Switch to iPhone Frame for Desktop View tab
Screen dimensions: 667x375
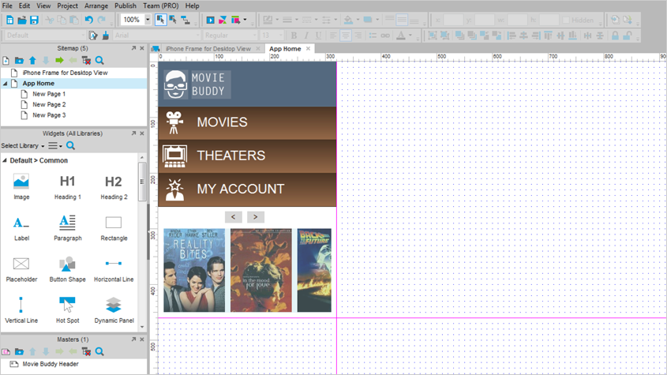tap(208, 49)
